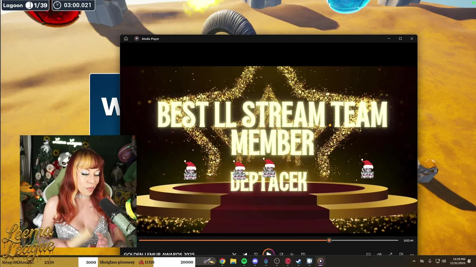Click the seek bar playhead handle

click(329, 240)
